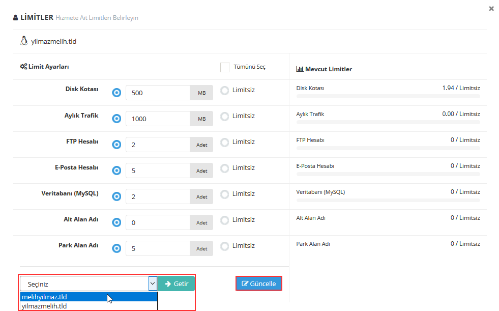Select Limitsiz for Park Alan Adı
499x311 pixels.
[x=225, y=246]
